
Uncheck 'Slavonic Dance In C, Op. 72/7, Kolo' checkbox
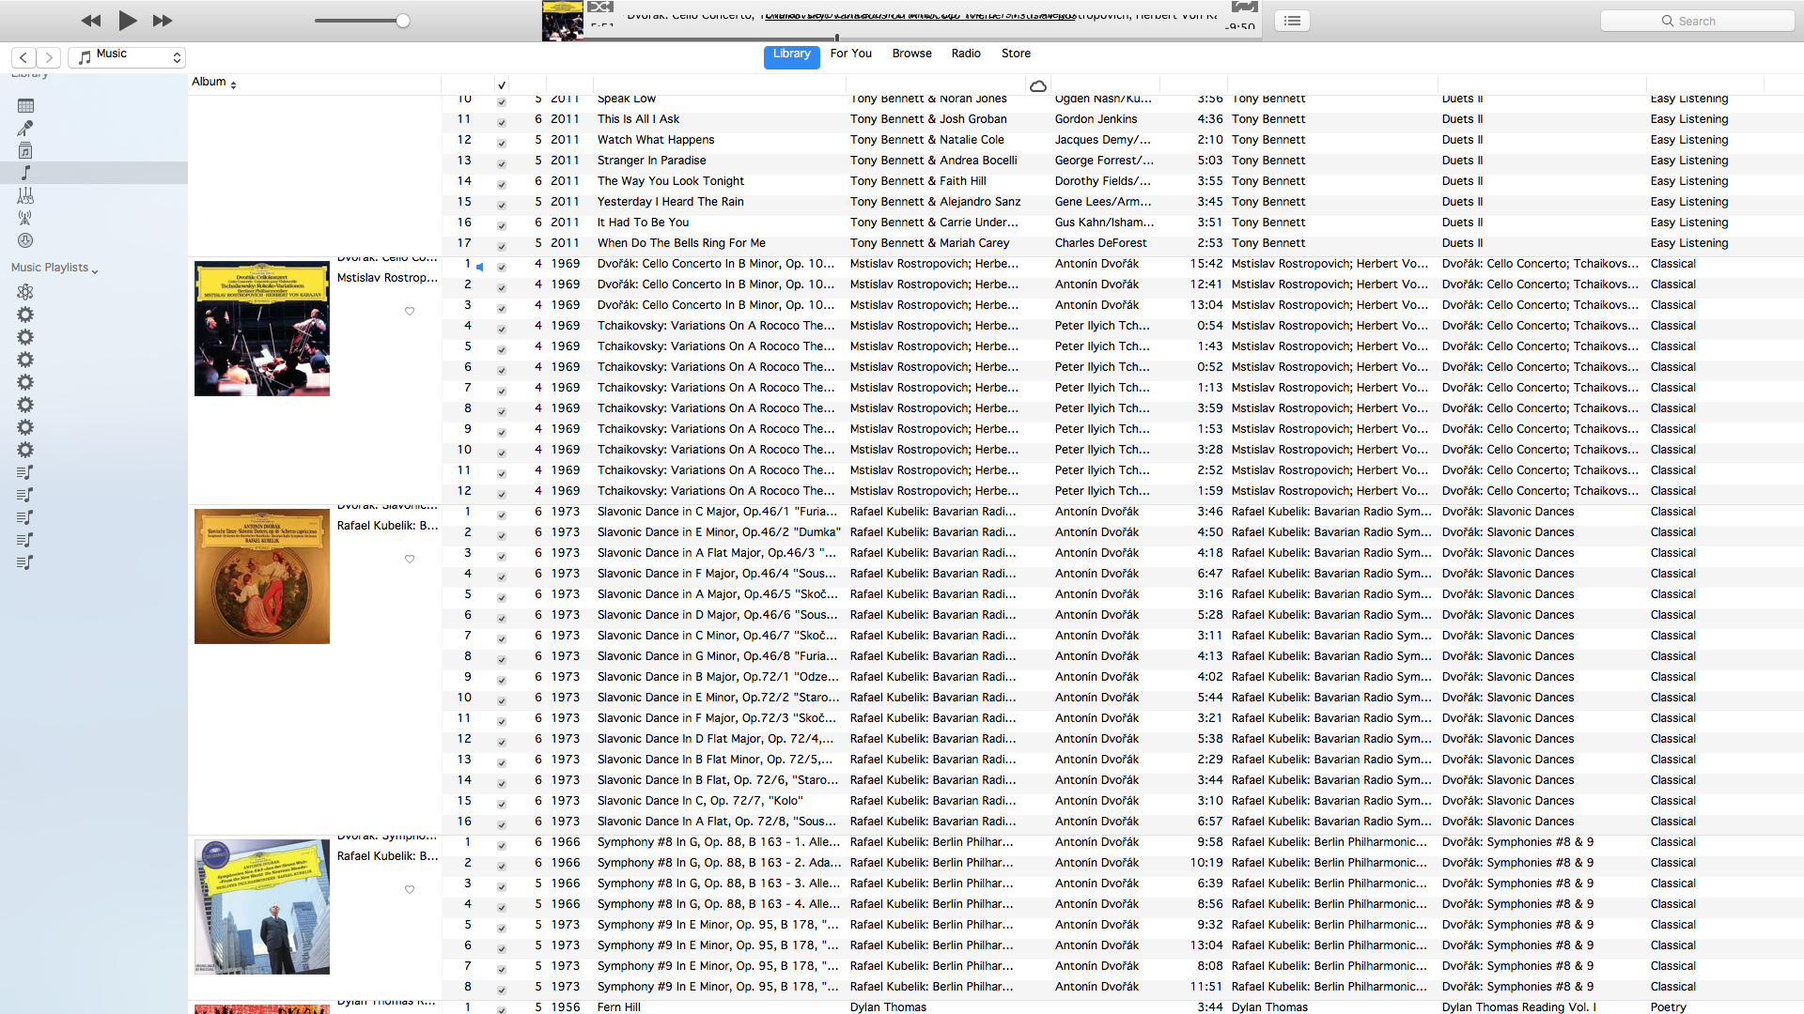coord(502,804)
